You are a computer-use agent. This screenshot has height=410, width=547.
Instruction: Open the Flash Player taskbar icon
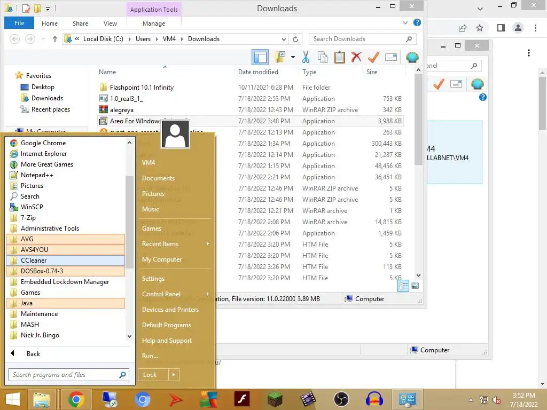pos(242,399)
